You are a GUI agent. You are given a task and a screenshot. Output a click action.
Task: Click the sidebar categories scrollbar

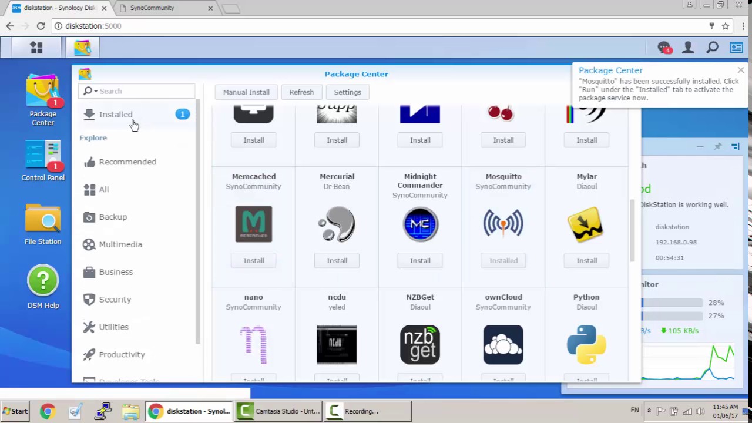198,223
